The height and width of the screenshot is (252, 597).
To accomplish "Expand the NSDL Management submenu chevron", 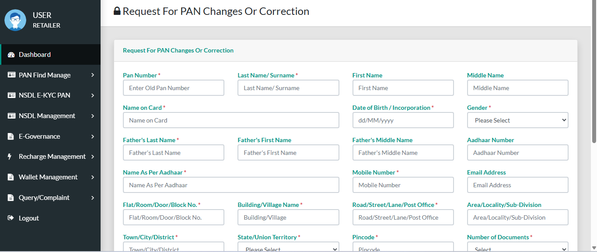I will (x=93, y=116).
